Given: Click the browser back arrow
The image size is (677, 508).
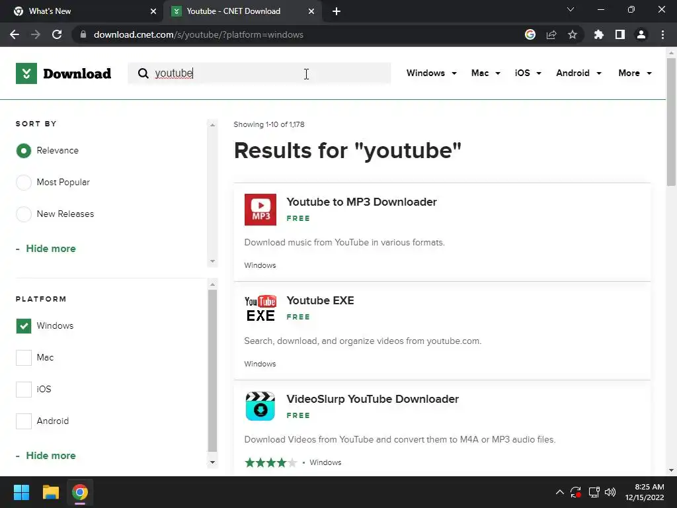Looking at the screenshot, I should pyautogui.click(x=15, y=34).
